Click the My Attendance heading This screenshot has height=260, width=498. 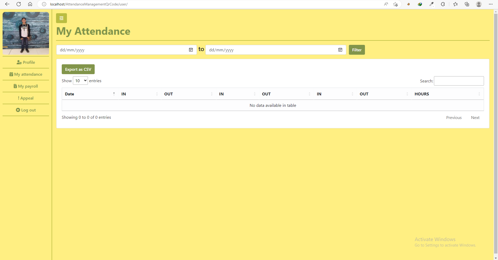tap(93, 31)
